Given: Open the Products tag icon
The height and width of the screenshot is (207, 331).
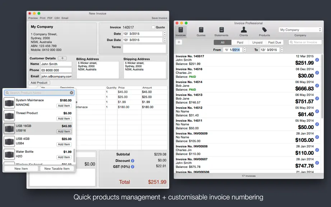Looking at the screenshot, I should coord(264,29).
